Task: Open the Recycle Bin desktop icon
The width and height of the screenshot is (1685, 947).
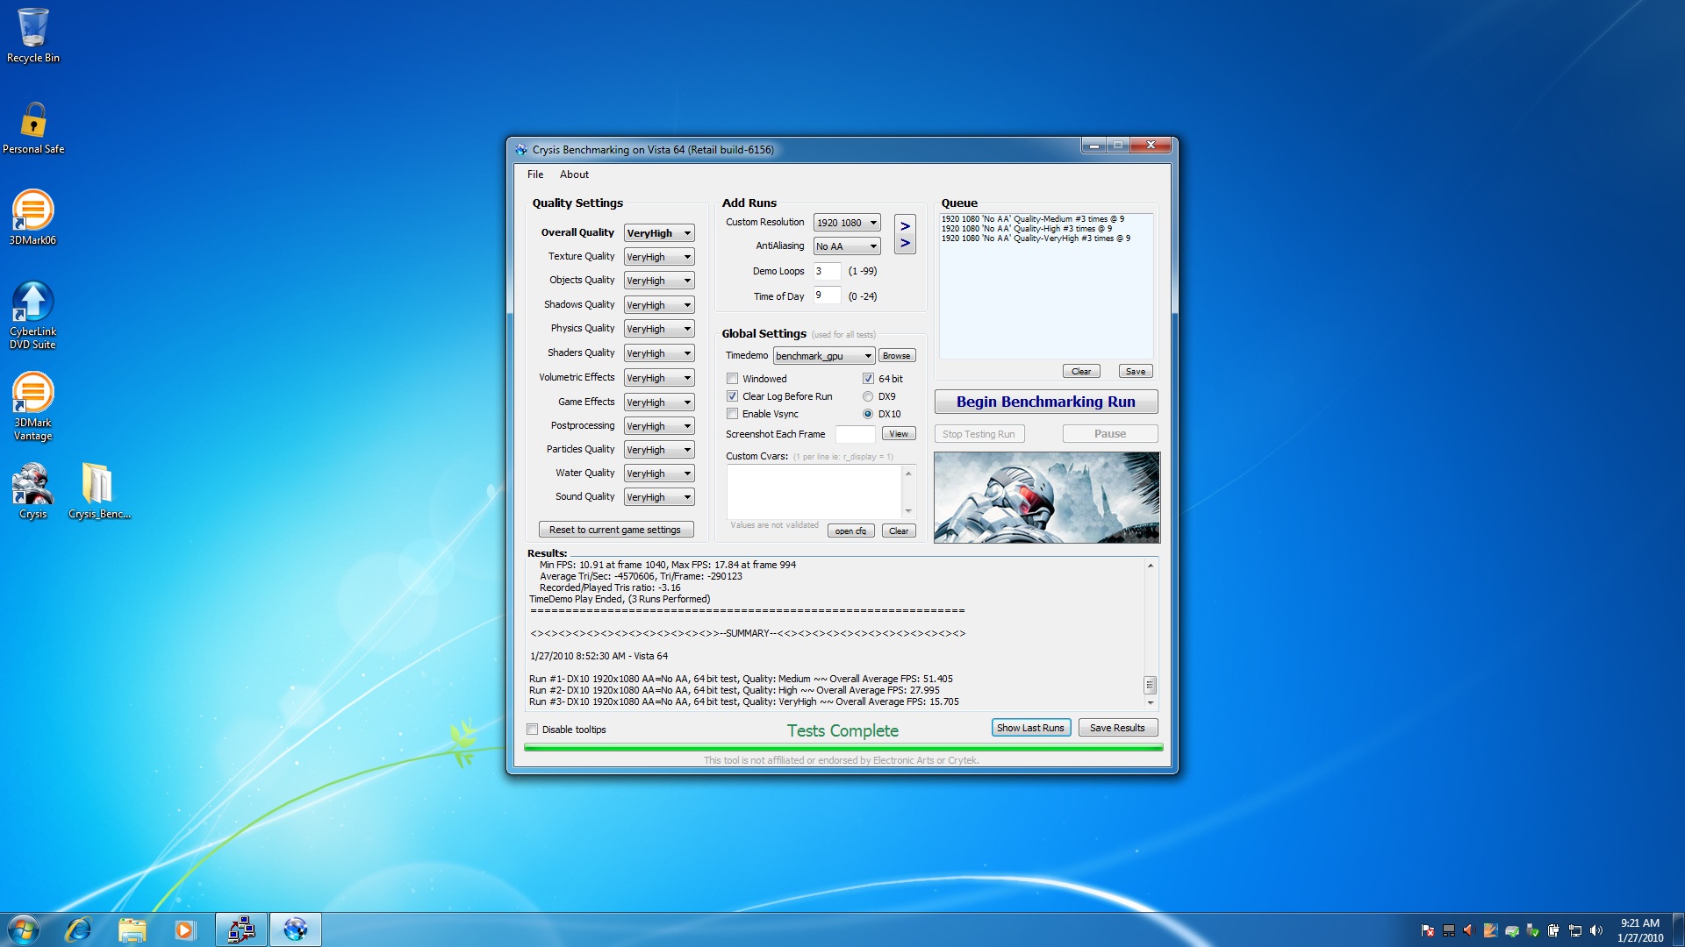Action: pos(32,35)
